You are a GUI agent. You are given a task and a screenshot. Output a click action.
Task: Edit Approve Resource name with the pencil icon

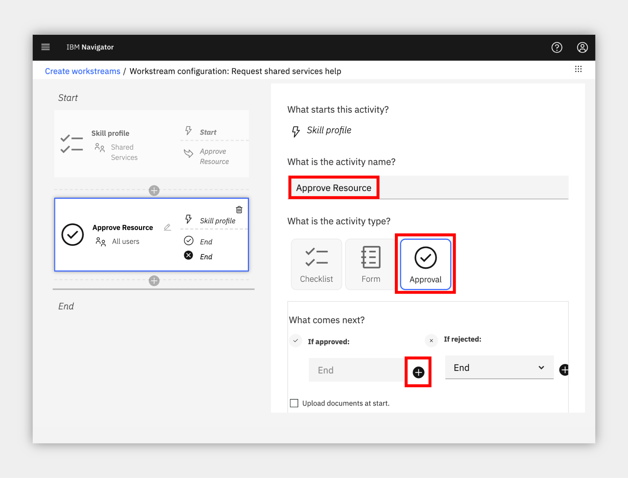167,227
